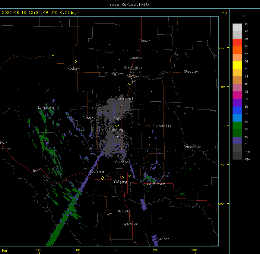260x254 pixels.
Task: Click the green 30–20 dBZ legend swatch
Action: (x=237, y=125)
